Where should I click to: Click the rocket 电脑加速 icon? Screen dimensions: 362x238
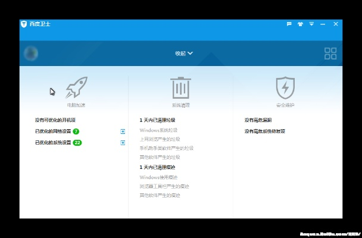click(x=76, y=87)
